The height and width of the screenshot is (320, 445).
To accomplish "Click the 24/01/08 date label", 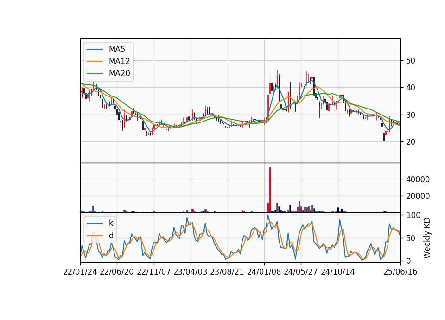I will (x=264, y=272).
